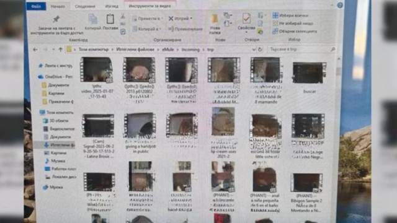Open the Копирай в dropdown
397x223 pixels.
pos(147,29)
